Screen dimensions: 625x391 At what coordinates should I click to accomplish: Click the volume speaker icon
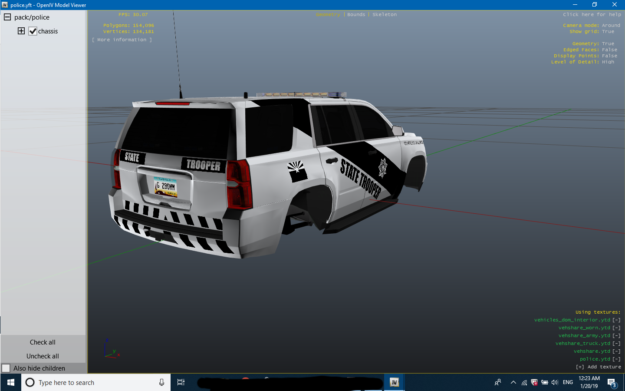[554, 383]
